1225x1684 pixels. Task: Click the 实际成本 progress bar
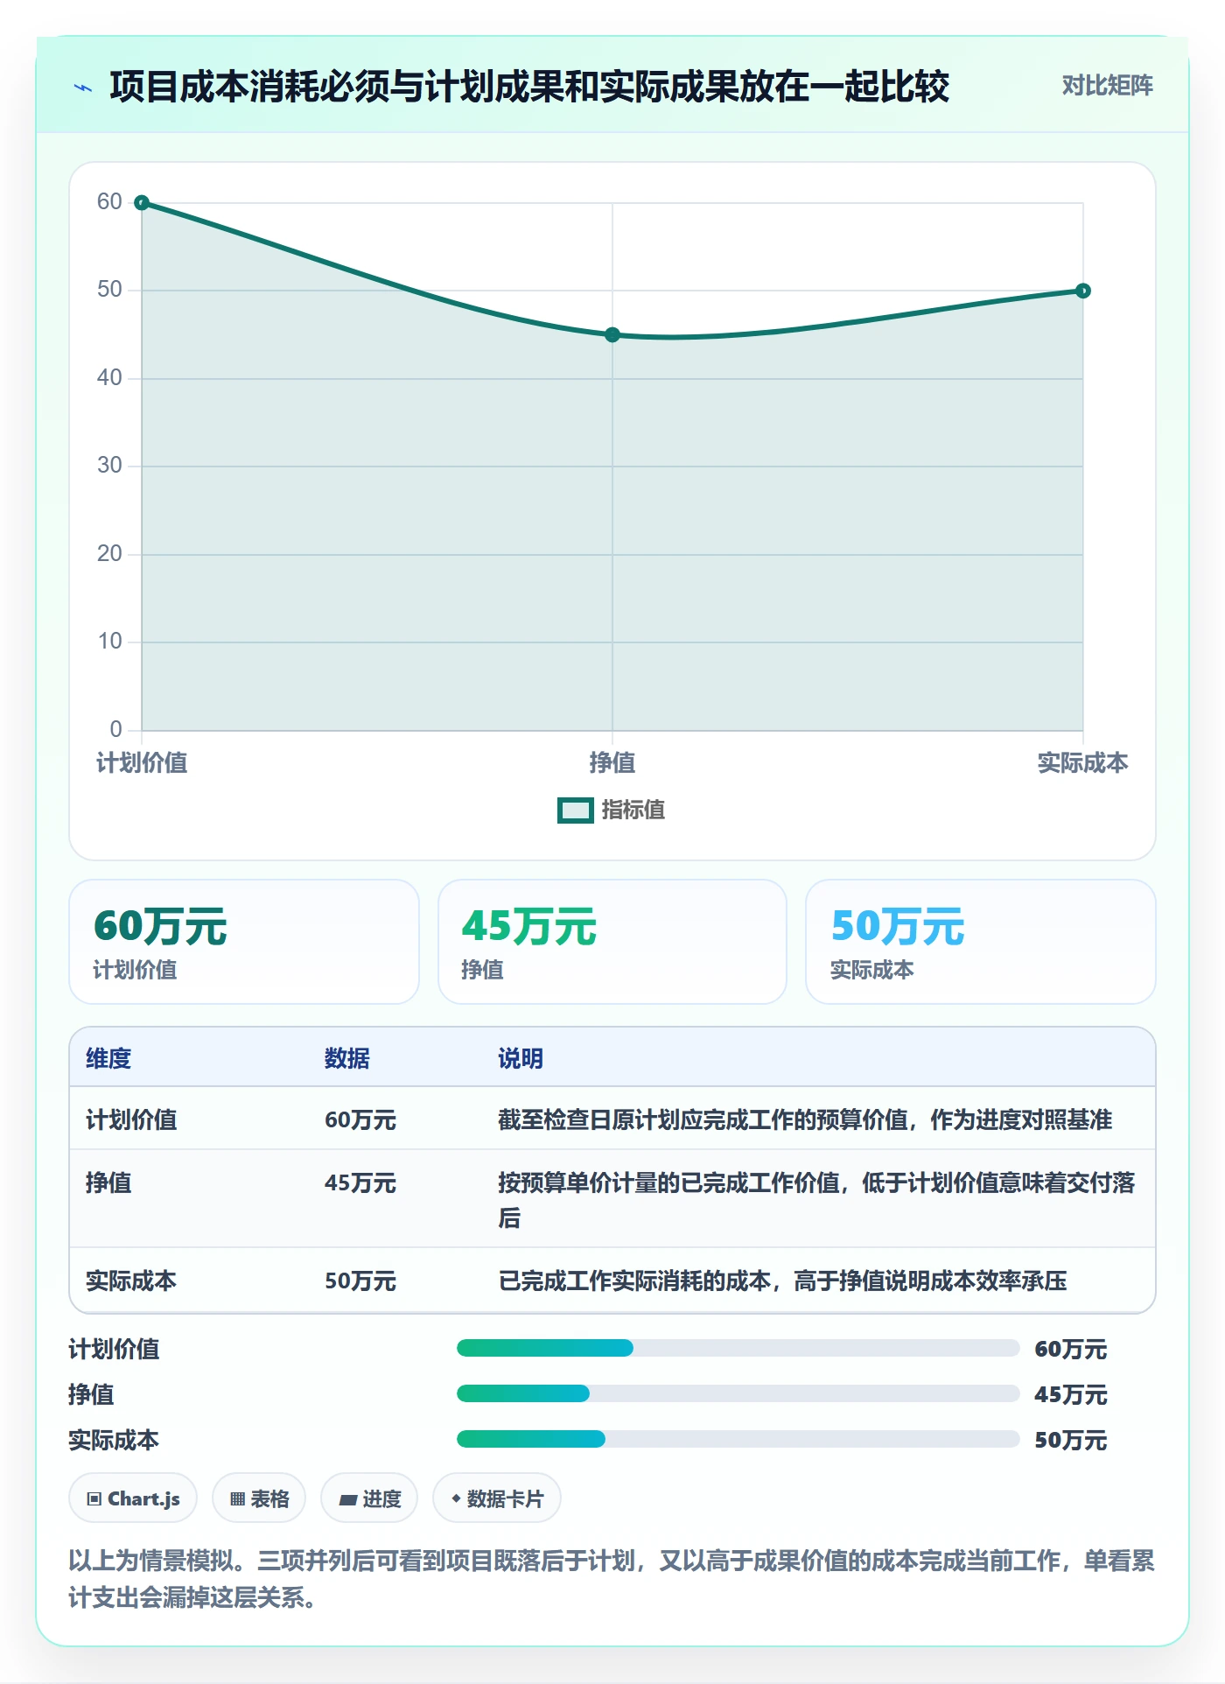738,1439
